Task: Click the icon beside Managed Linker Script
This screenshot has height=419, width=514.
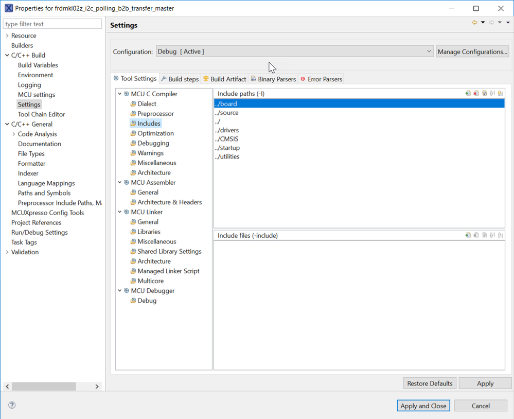Action: coord(133,271)
